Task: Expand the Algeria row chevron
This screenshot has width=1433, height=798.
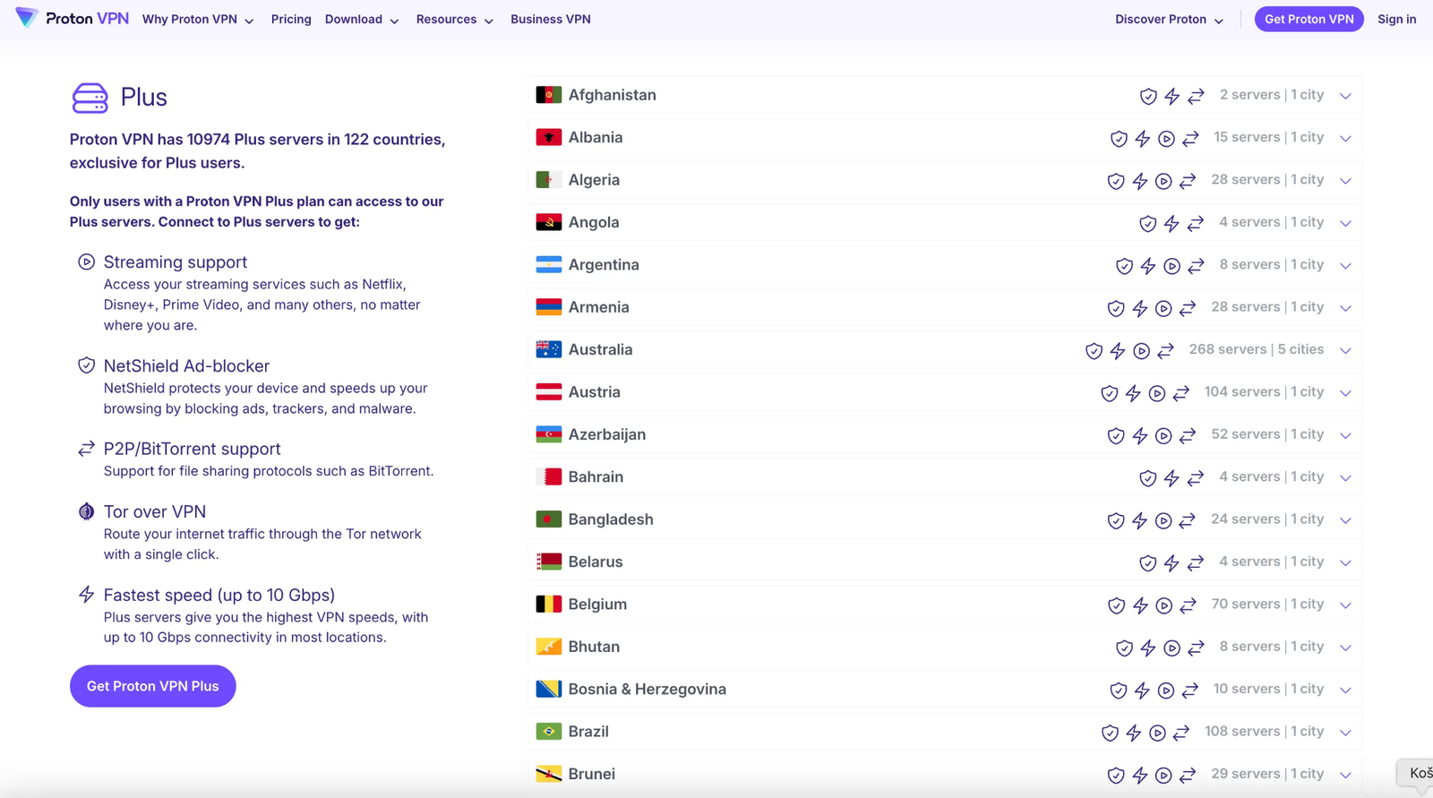Action: coord(1345,181)
